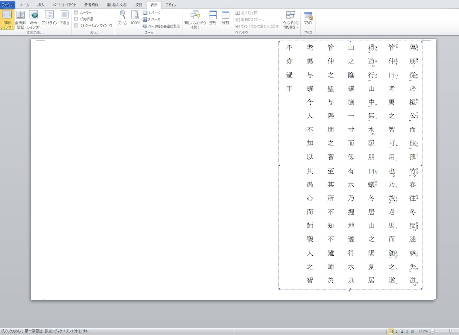The image size is (459, 335).
Task: Show 2 ページ side by side
Action: coord(152,20)
